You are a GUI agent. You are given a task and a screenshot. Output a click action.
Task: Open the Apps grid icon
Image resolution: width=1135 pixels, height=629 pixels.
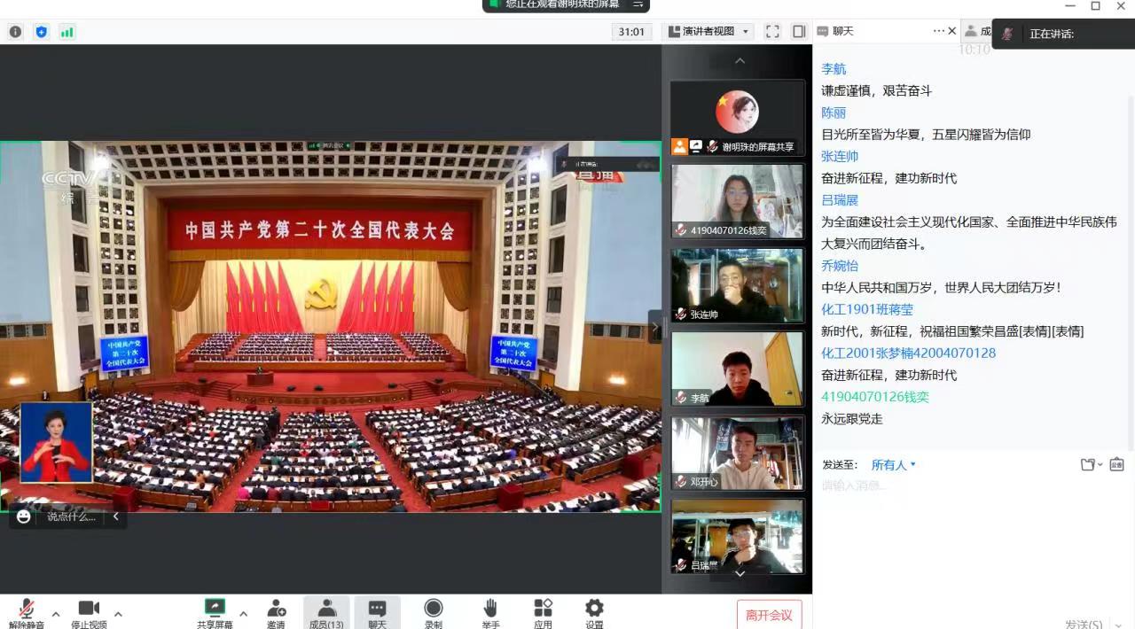(543, 609)
